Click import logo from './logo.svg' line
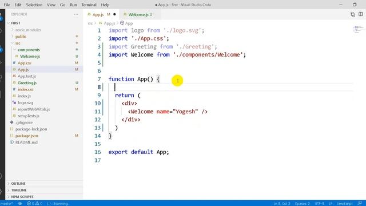 tap(156, 30)
